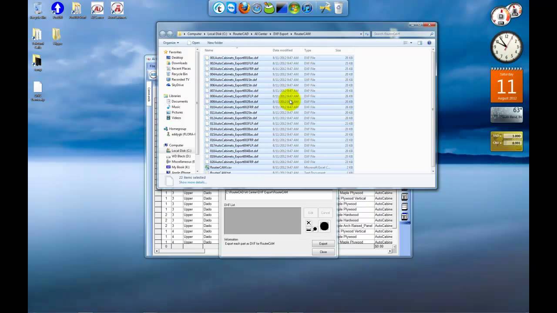Toggle the Explorer preview pane icon

coord(420,43)
